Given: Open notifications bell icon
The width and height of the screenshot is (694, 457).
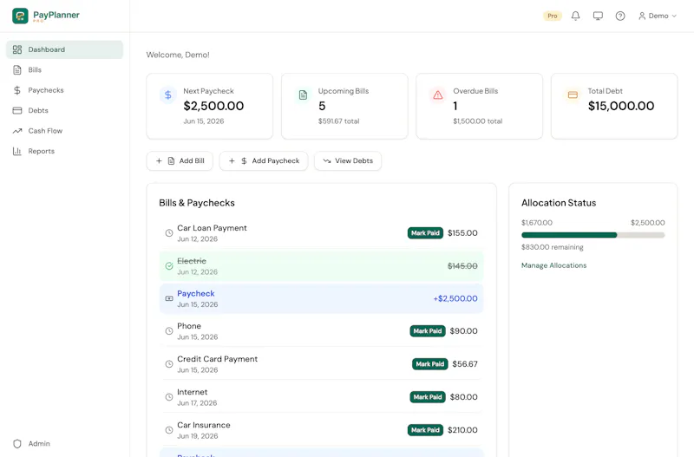Looking at the screenshot, I should (x=575, y=16).
